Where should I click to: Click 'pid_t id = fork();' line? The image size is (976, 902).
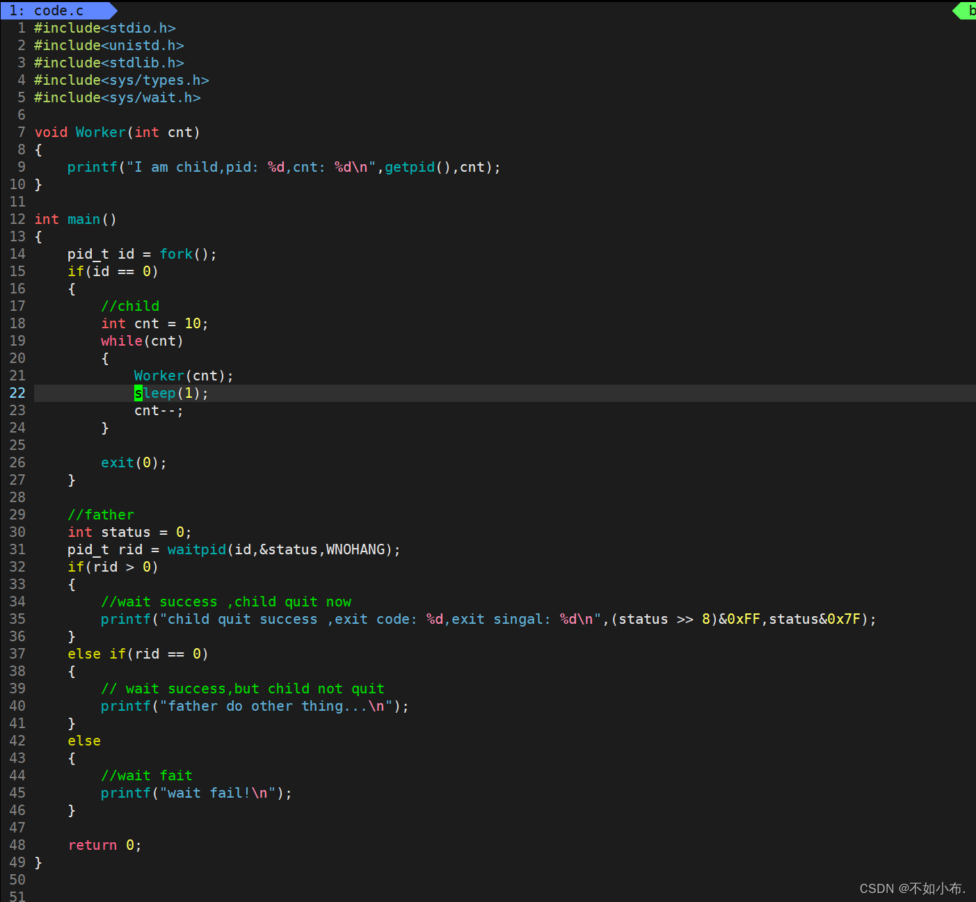coord(142,254)
